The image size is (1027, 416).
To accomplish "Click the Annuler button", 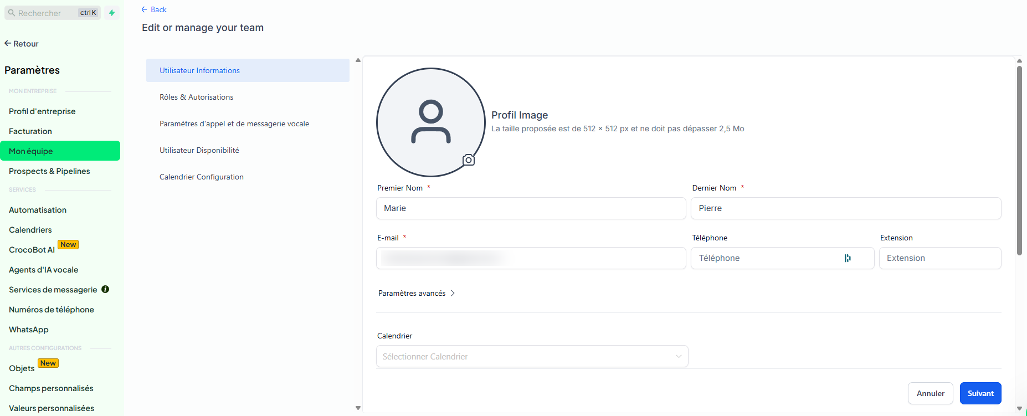I will [930, 393].
